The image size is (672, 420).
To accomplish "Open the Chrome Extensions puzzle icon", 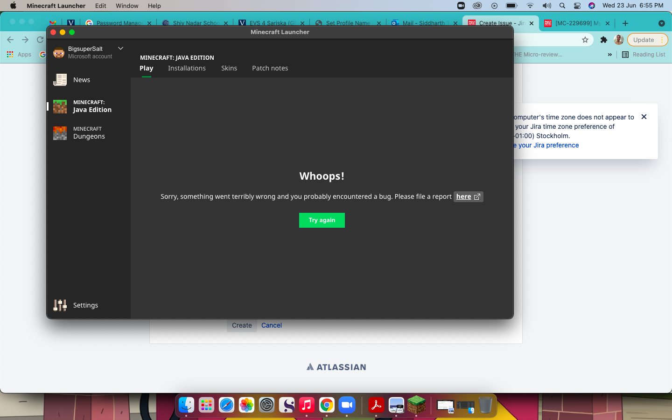I will [604, 40].
